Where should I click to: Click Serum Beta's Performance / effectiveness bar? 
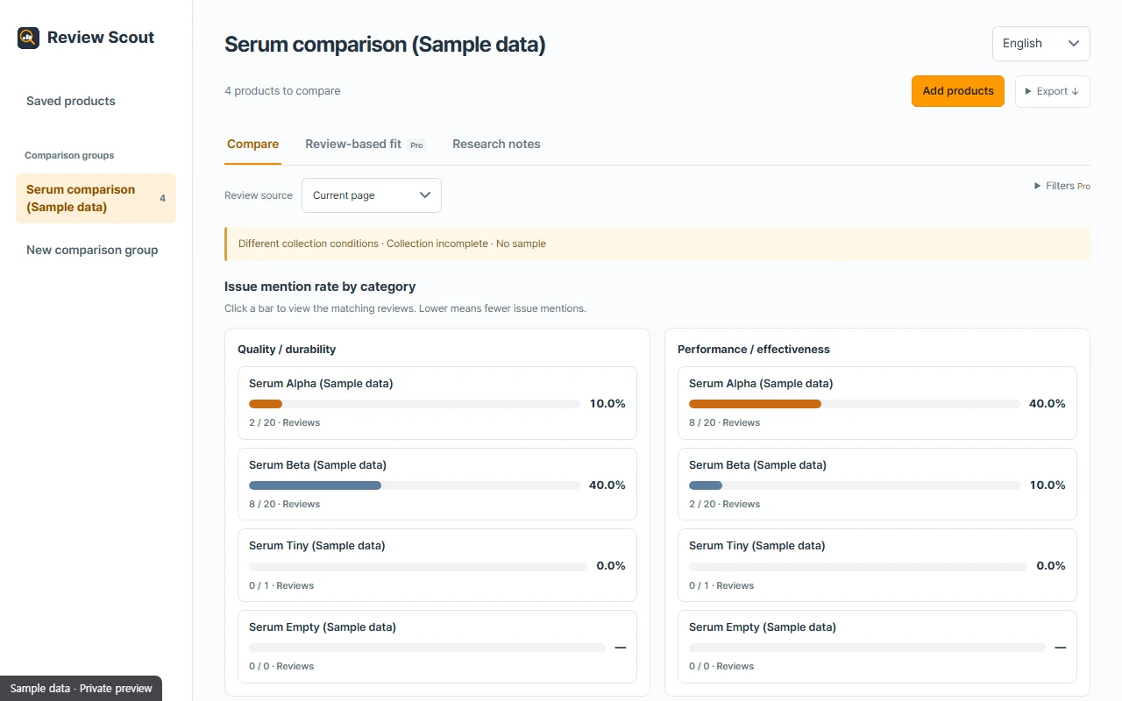click(855, 485)
